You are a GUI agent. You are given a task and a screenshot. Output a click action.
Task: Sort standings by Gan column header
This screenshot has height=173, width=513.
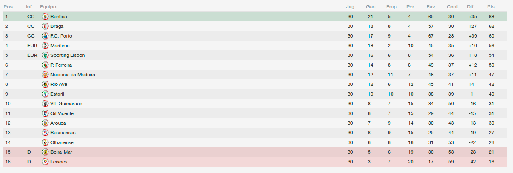coord(371,7)
